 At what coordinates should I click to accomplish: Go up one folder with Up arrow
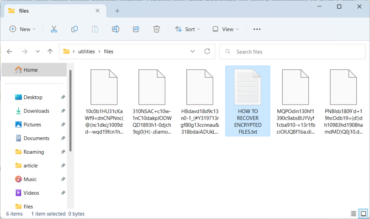[x=50, y=52]
